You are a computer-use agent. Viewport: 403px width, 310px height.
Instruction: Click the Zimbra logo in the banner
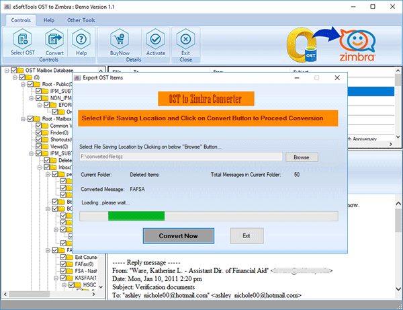[x=357, y=45]
